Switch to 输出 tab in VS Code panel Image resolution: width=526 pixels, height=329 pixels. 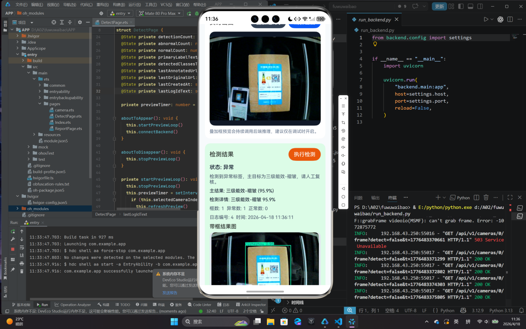(375, 198)
